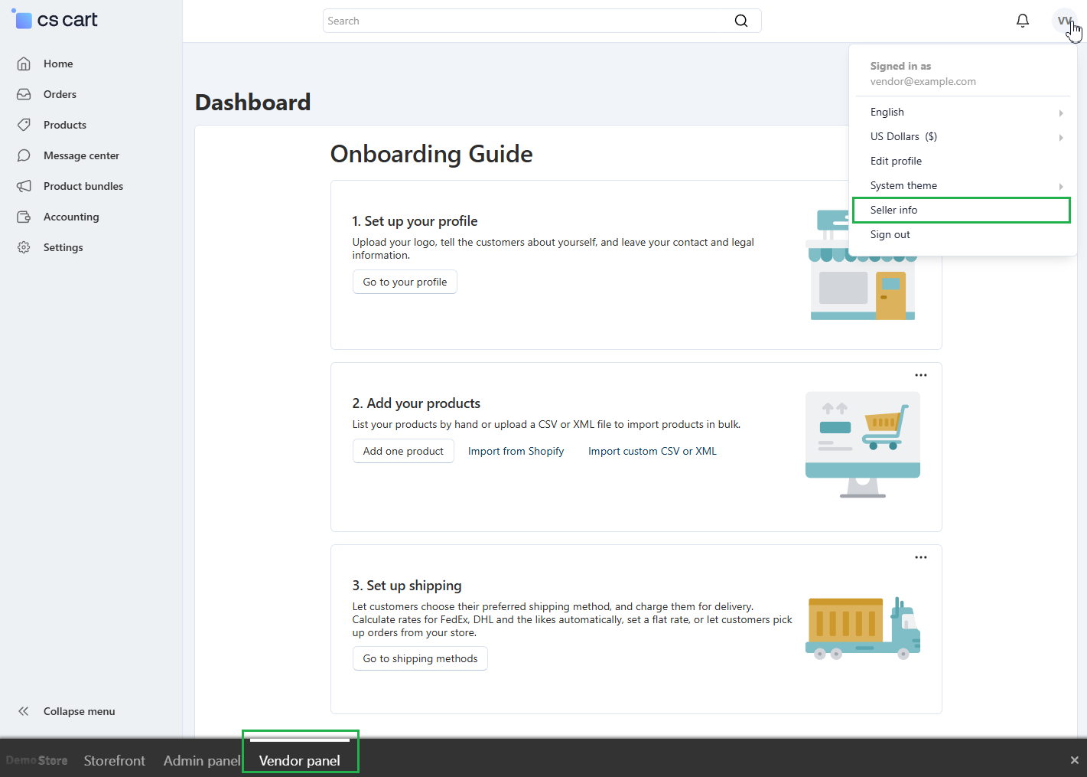Click the '3. Set up shipping' heading
This screenshot has height=777, width=1087.
coord(407,586)
